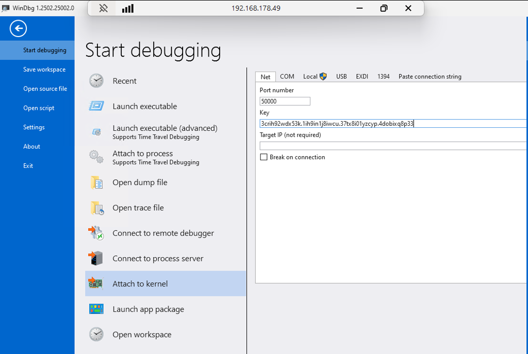Click the Open dump file icon

click(x=96, y=182)
